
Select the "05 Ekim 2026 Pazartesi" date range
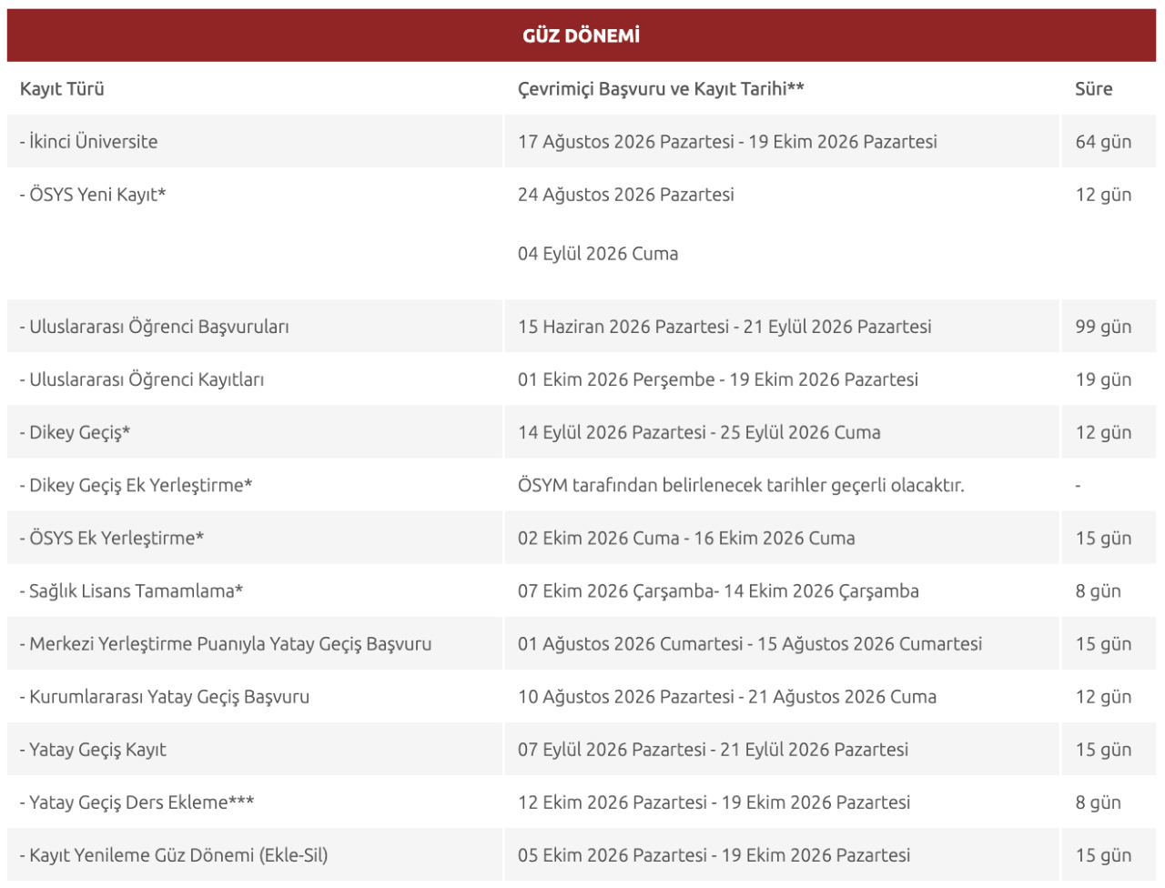(x=714, y=854)
